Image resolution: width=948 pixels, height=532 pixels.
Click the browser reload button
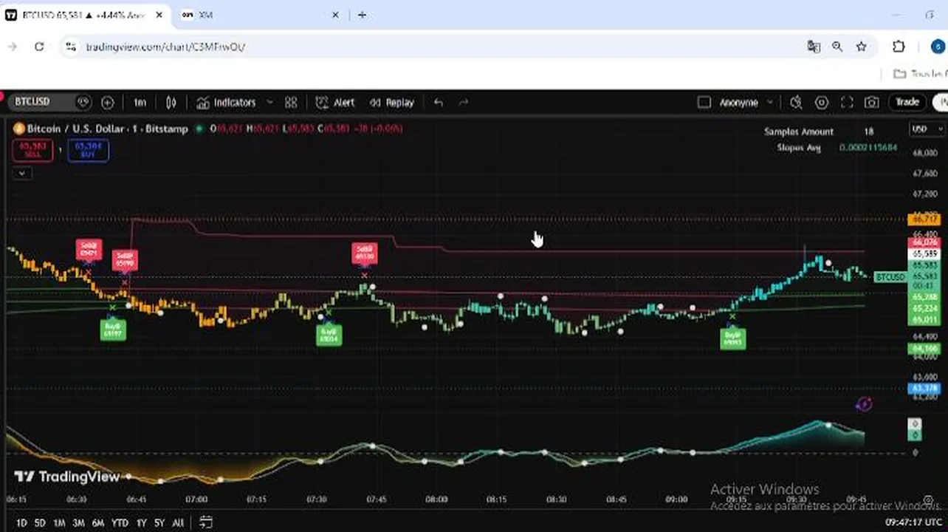39,47
